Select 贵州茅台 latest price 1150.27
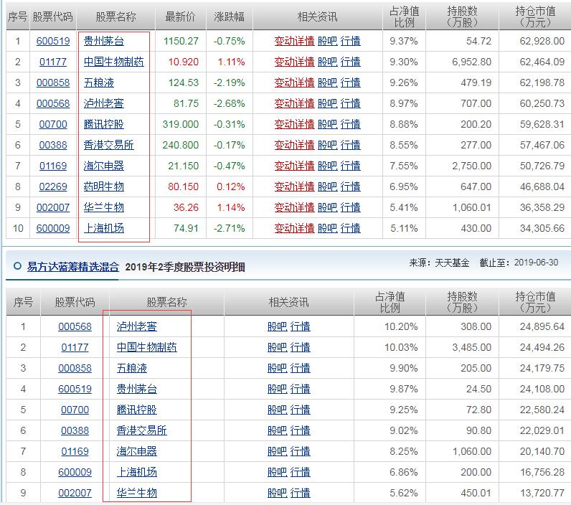The height and width of the screenshot is (505, 571). 181,41
